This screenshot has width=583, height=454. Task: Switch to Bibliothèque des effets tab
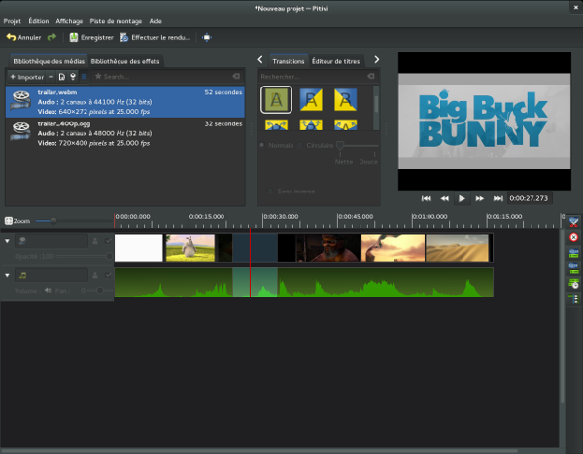coord(125,61)
